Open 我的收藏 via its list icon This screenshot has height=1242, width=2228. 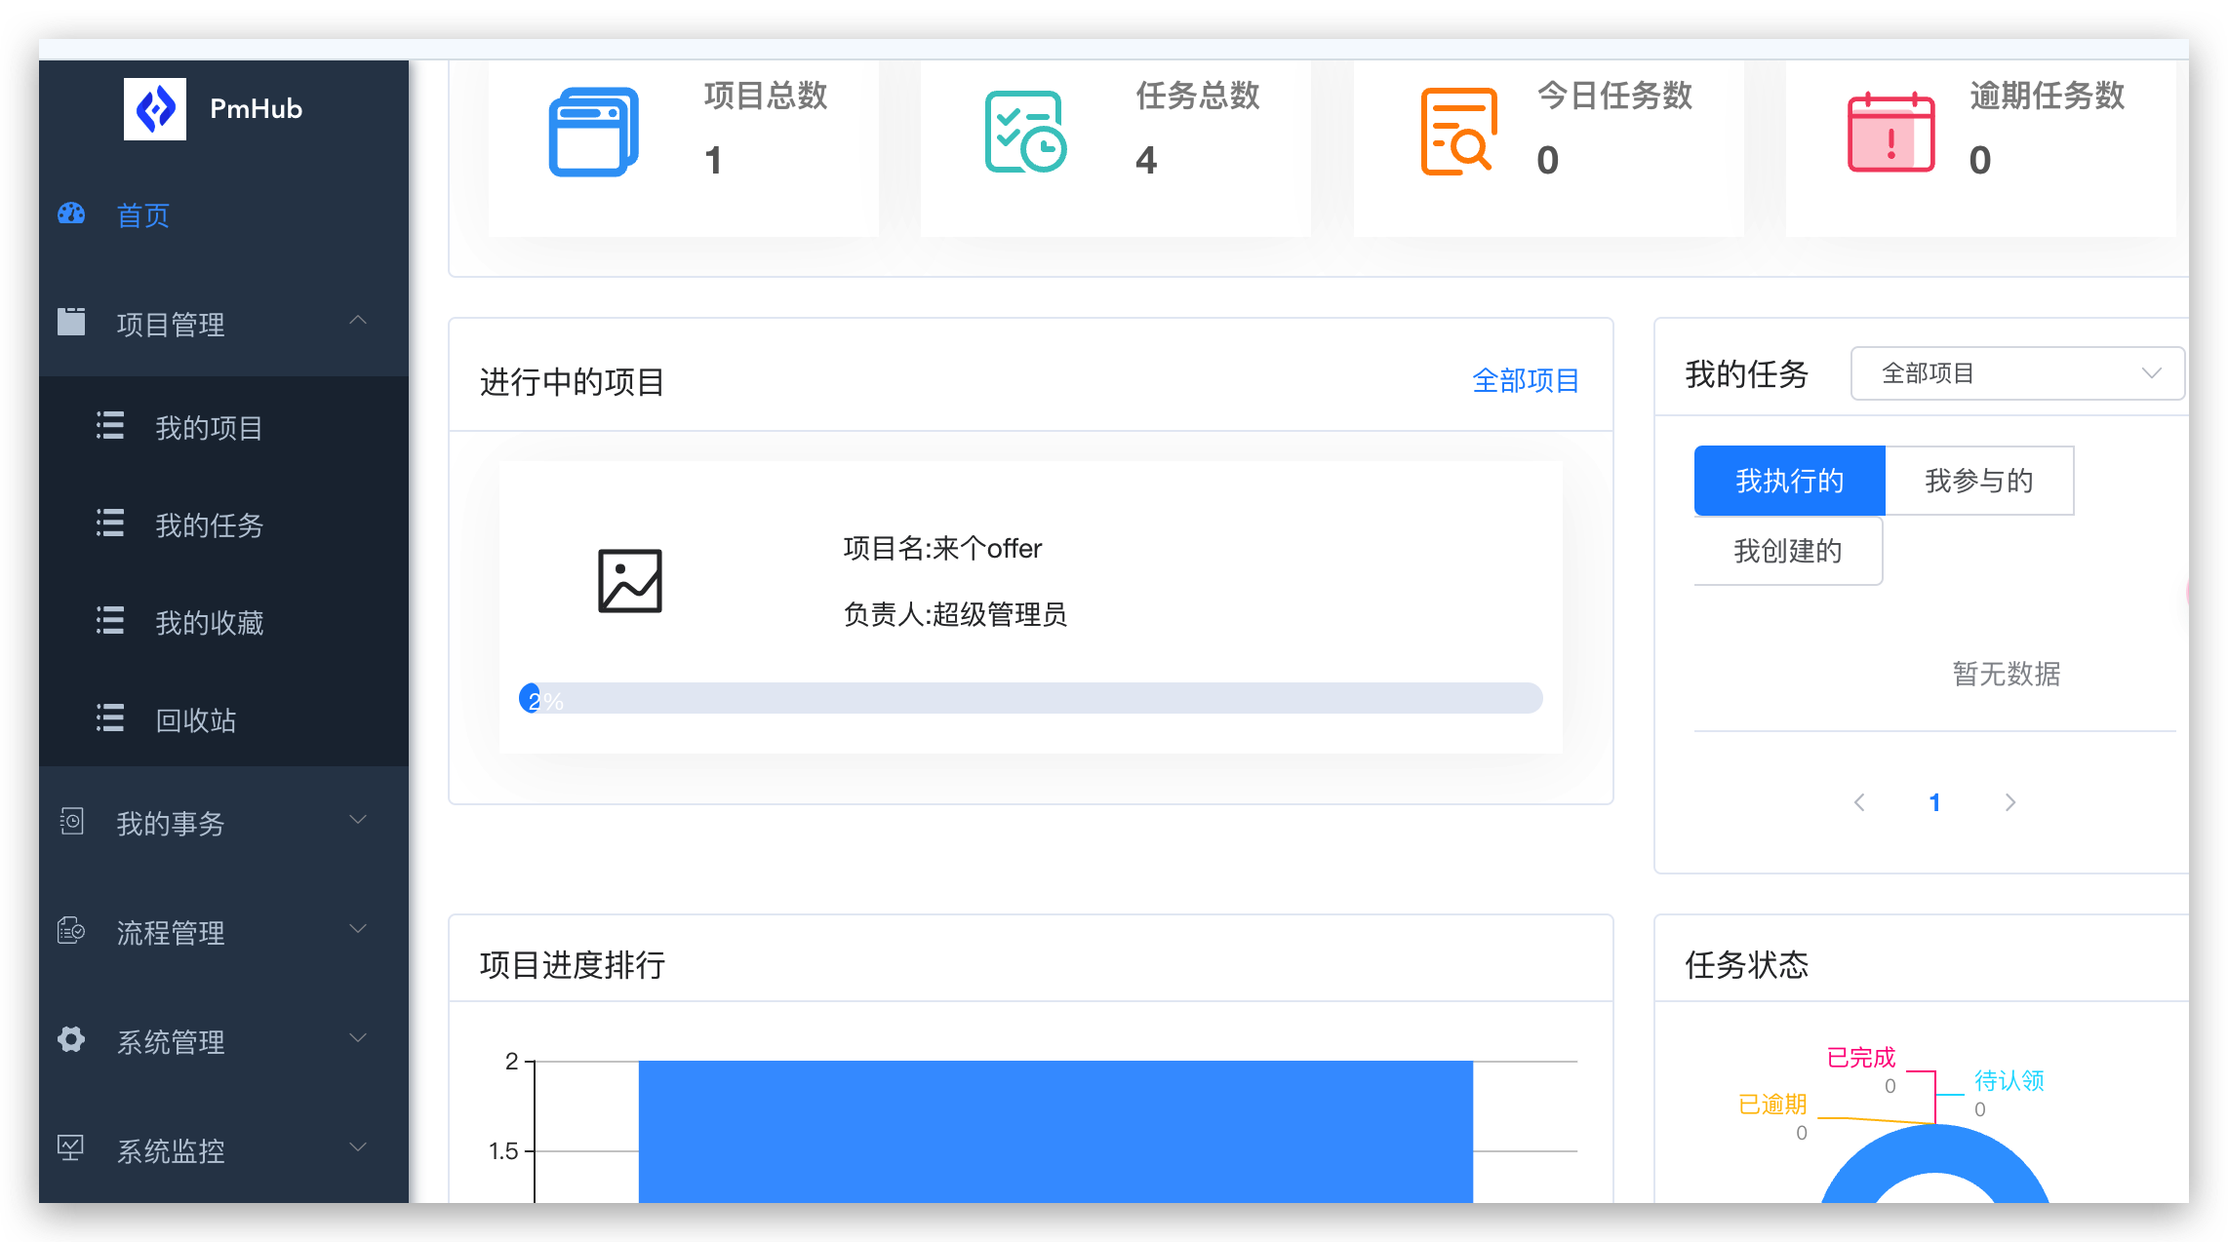109,621
